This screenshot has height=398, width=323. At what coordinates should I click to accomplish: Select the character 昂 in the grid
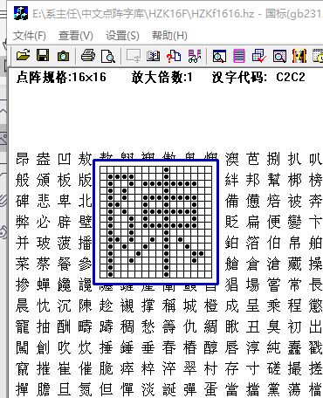pos(23,159)
